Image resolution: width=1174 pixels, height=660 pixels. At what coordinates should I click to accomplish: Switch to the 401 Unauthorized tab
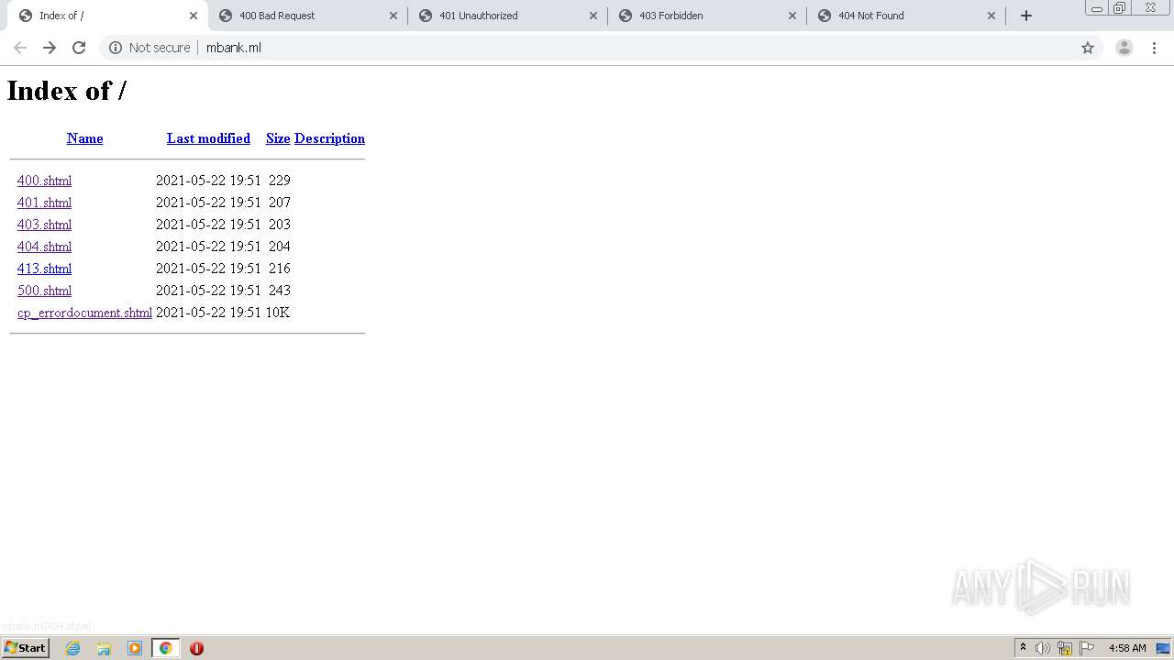point(507,16)
